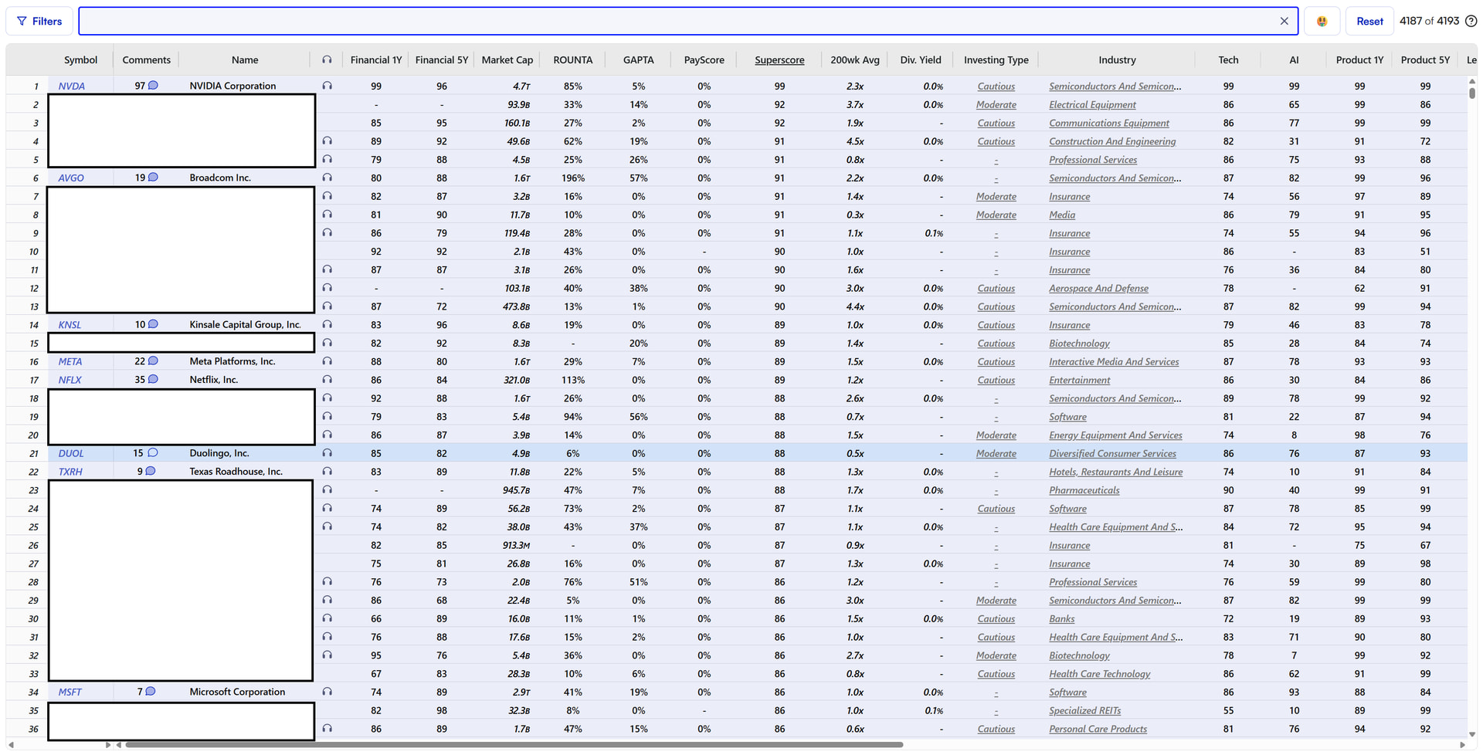Clear the search box with the X
1483x755 pixels.
[x=1284, y=22]
